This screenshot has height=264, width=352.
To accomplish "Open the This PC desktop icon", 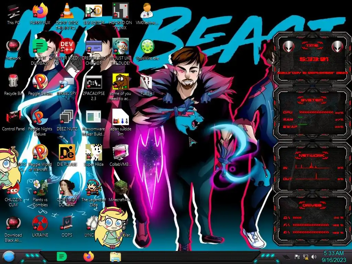I will click(13, 11).
